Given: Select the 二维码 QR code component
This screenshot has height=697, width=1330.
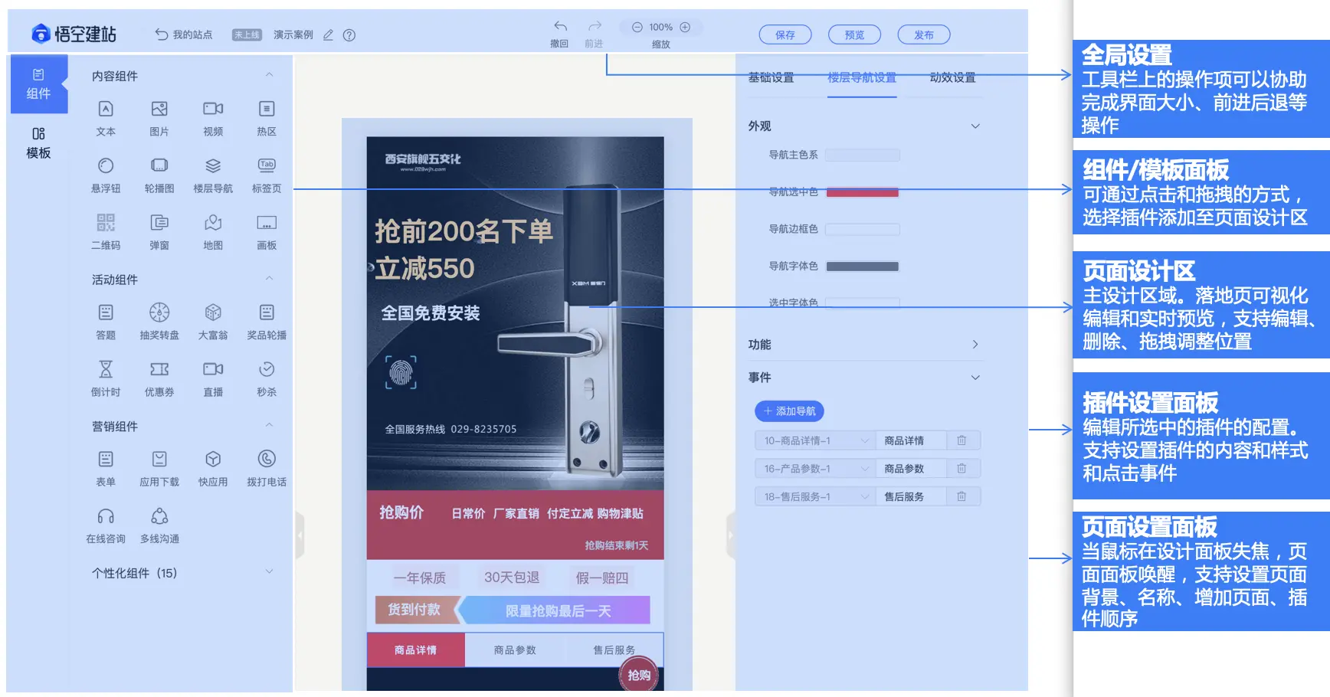Looking at the screenshot, I should click(x=105, y=222).
